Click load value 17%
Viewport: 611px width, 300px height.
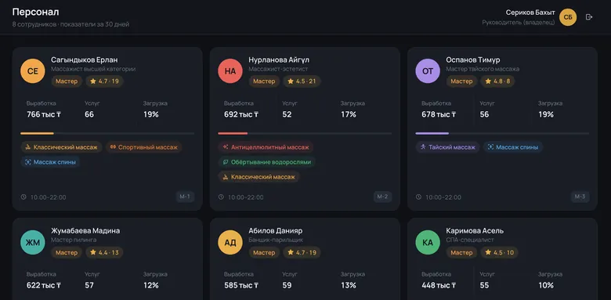pos(349,114)
